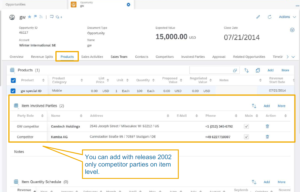Image resolution: width=300 pixels, height=192 pixels.
Task: Switch to the Contacts tab
Action: 142,57
